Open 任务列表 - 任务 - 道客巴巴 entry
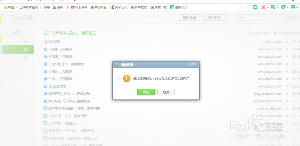Image resolution: width=300 pixels, height=146 pixels. point(68,116)
